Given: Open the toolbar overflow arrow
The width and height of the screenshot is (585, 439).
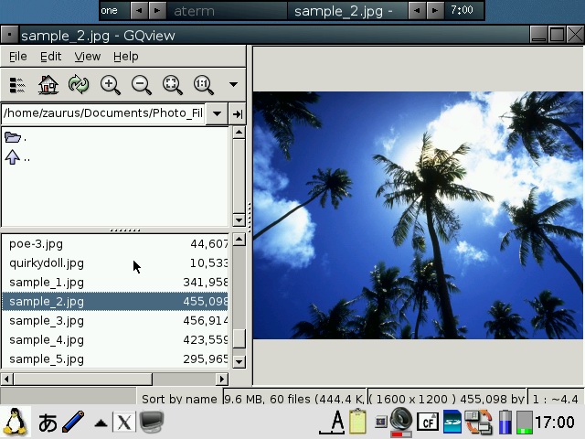Looking at the screenshot, I should coord(233,85).
